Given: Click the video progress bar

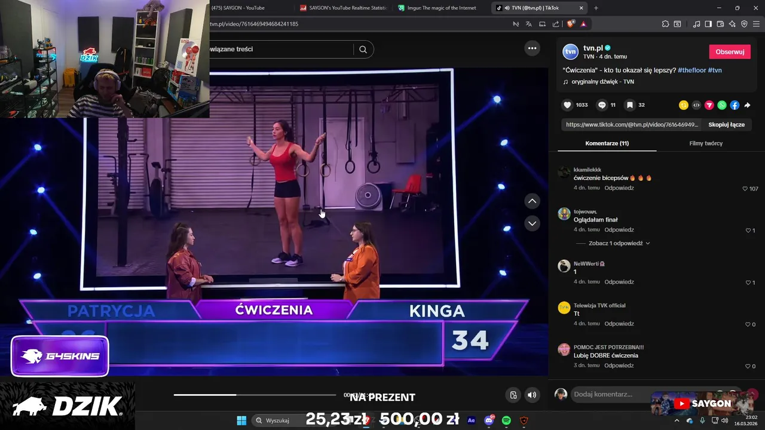Looking at the screenshot, I should [255, 395].
